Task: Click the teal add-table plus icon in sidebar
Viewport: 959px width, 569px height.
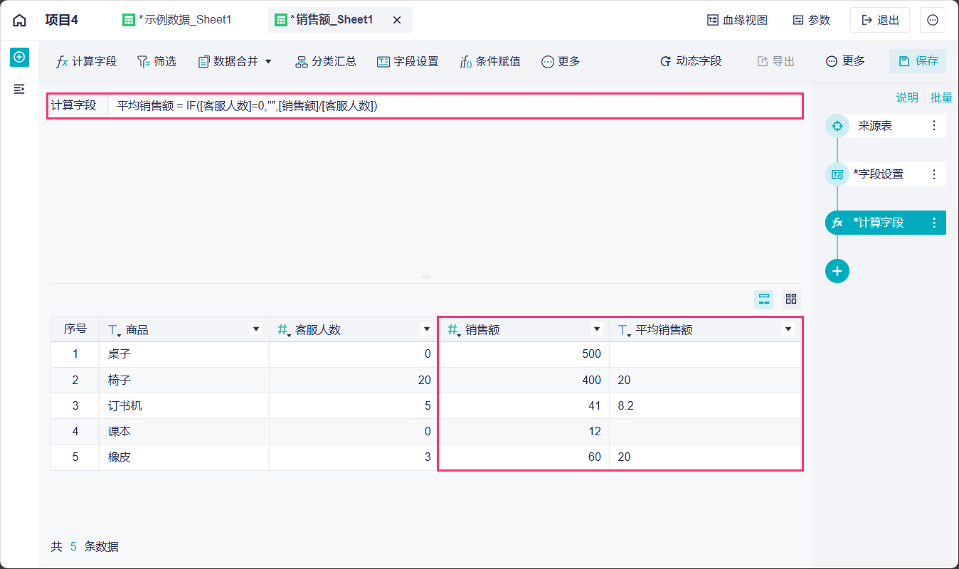Action: pos(19,57)
